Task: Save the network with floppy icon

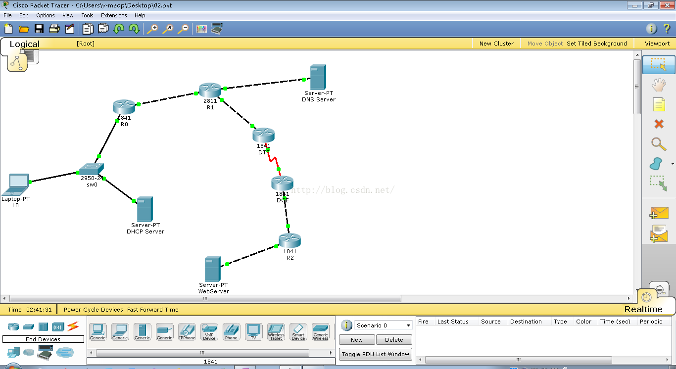Action: pyautogui.click(x=39, y=29)
